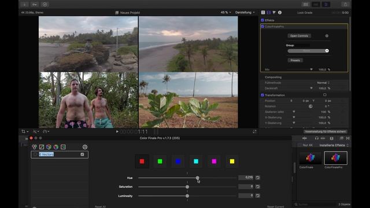Toggle the 6 Vectors layer enable checkbox
Screen dimensions: 370x208
(x=82, y=154)
